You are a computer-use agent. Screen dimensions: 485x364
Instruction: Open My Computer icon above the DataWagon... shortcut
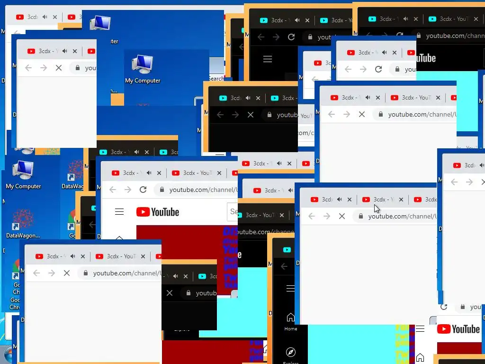[23, 175]
